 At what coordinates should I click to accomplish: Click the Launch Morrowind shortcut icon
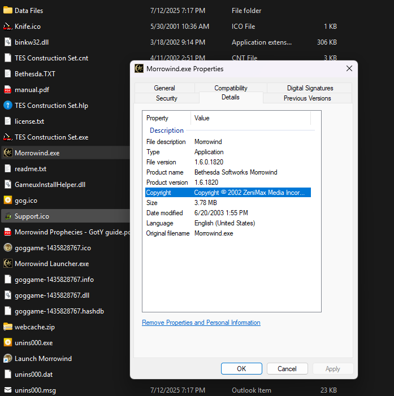pos(8,359)
